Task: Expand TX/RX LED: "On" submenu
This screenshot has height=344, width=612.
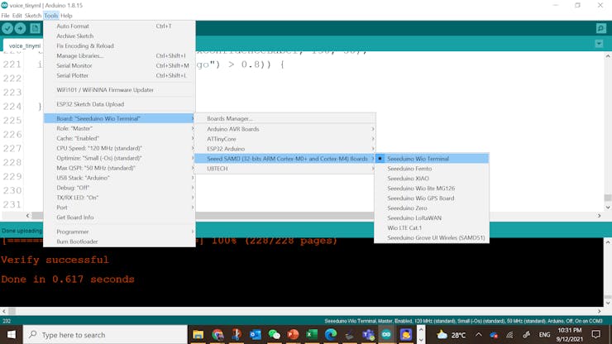Action: 119,198
